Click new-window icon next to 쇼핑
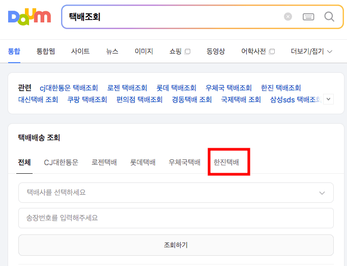The width and height of the screenshot is (347, 266). [x=187, y=51]
